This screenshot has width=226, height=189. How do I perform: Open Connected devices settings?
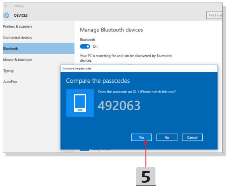[x=17, y=38]
